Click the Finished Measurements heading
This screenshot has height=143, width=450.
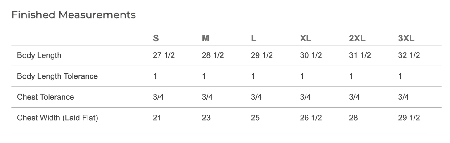[73, 15]
